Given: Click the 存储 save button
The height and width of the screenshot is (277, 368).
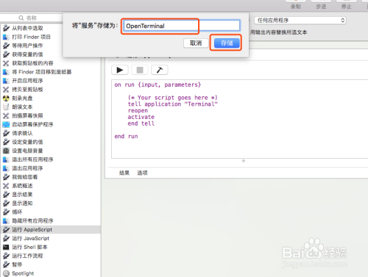Looking at the screenshot, I should click(x=227, y=43).
